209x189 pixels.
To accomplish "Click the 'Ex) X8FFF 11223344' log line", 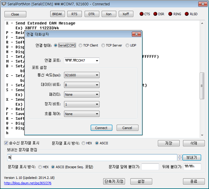I will (x=37, y=28).
